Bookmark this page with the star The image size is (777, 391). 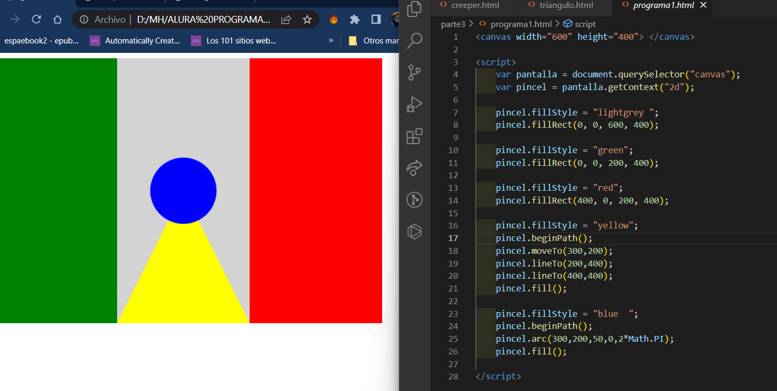[x=307, y=20]
